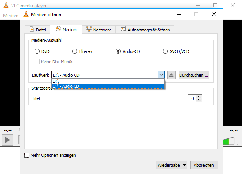Minimize the VLC media player main window
Image resolution: width=242 pixels, height=174 pixels.
198,5
